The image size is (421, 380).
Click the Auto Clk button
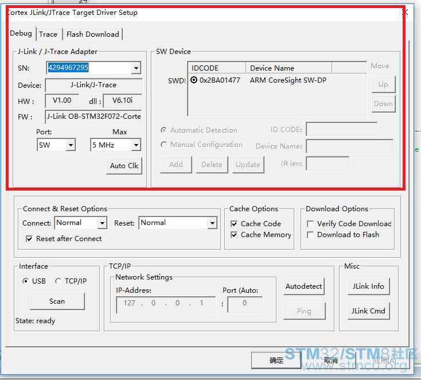click(x=124, y=166)
